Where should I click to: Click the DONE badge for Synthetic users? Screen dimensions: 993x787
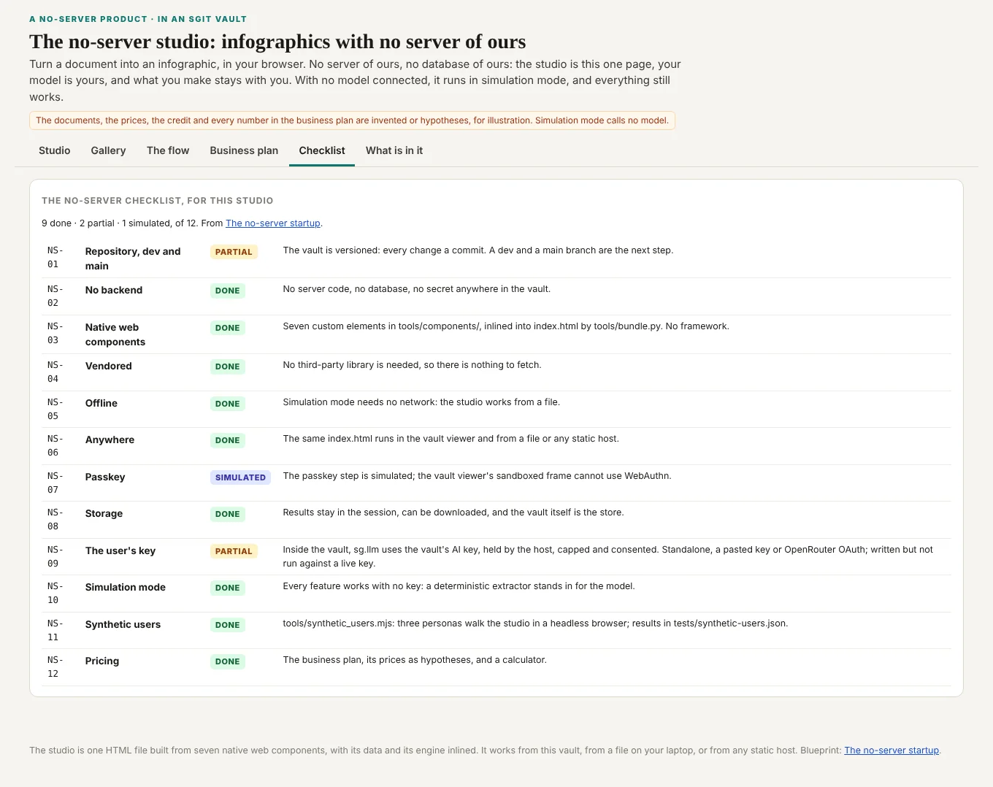click(x=228, y=625)
